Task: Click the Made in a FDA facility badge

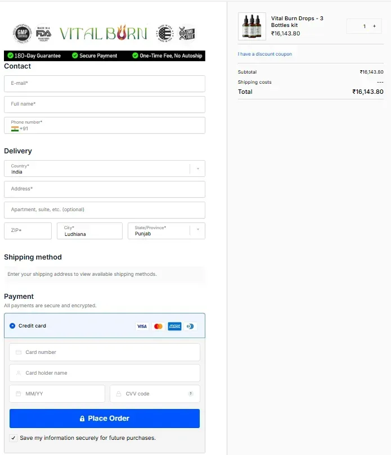Action: [44, 34]
